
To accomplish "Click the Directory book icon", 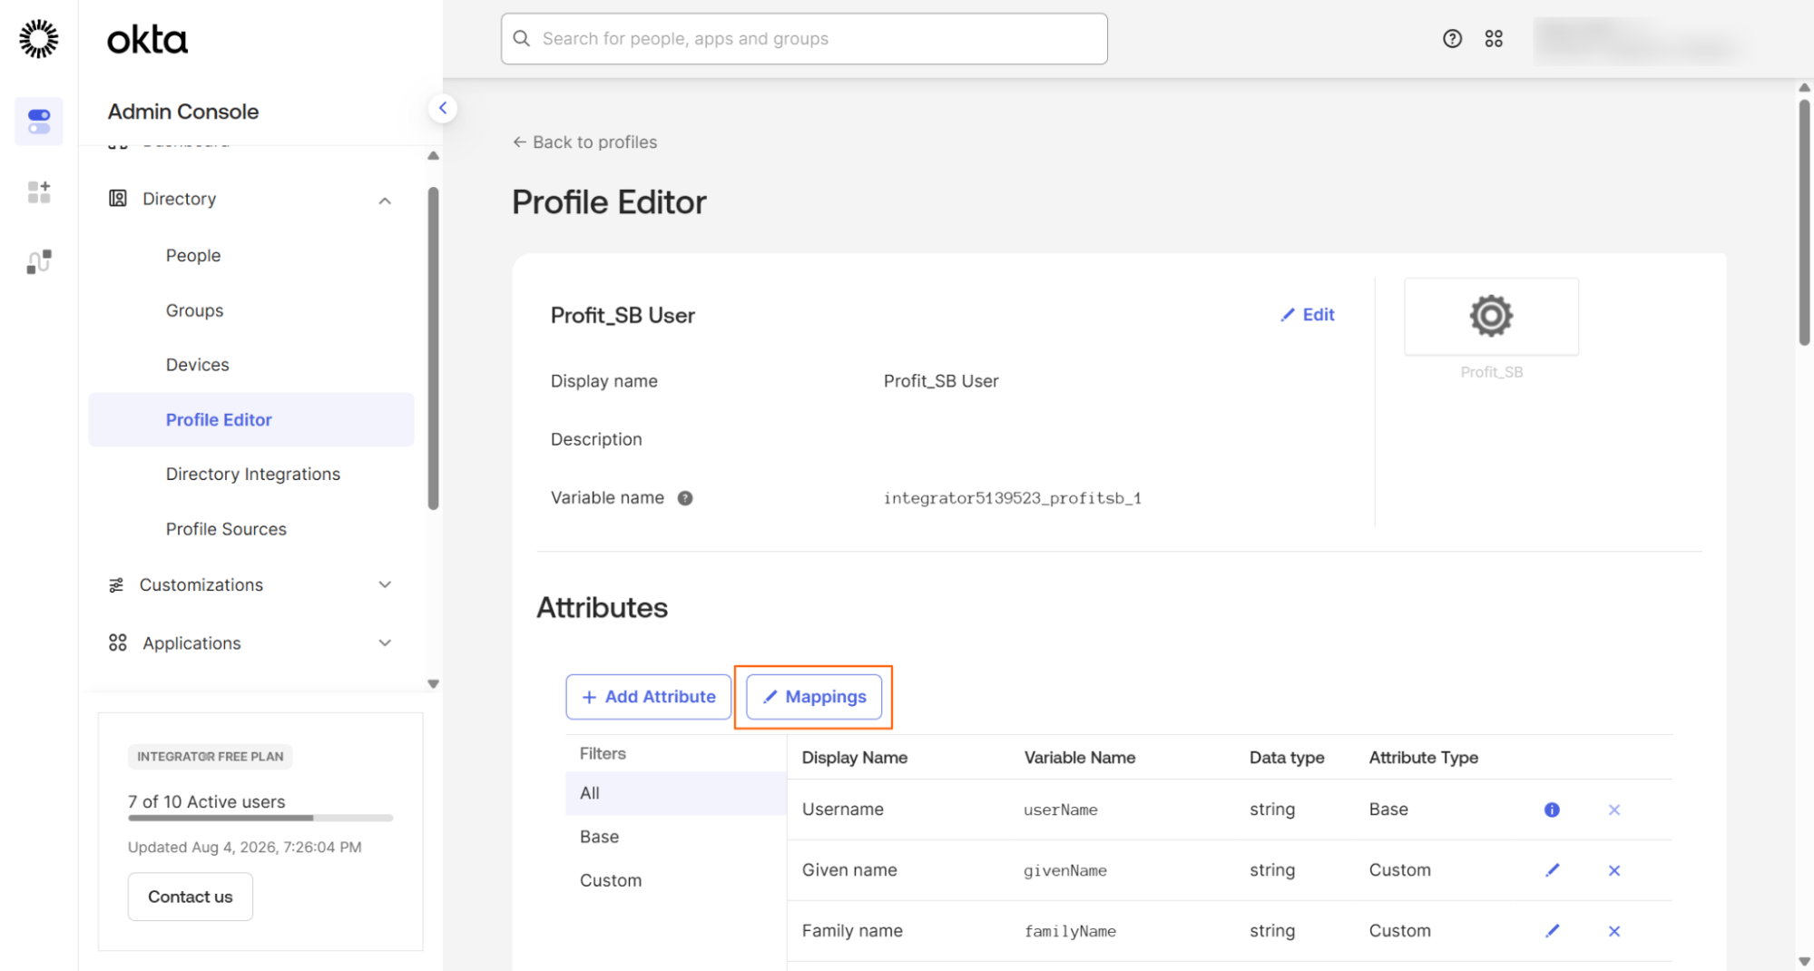I will coord(118,199).
